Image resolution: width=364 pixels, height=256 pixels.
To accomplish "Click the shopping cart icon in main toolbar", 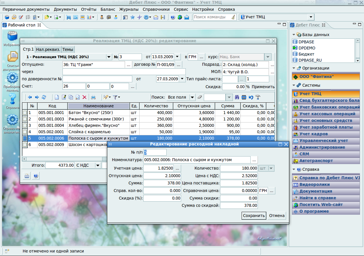I will point(69,17).
